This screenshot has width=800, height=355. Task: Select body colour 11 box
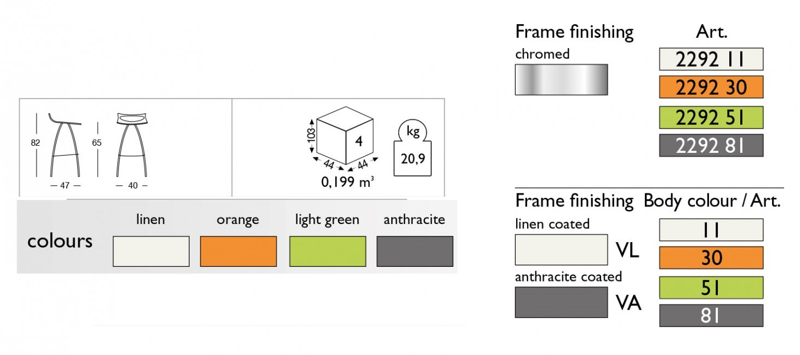[711, 230]
